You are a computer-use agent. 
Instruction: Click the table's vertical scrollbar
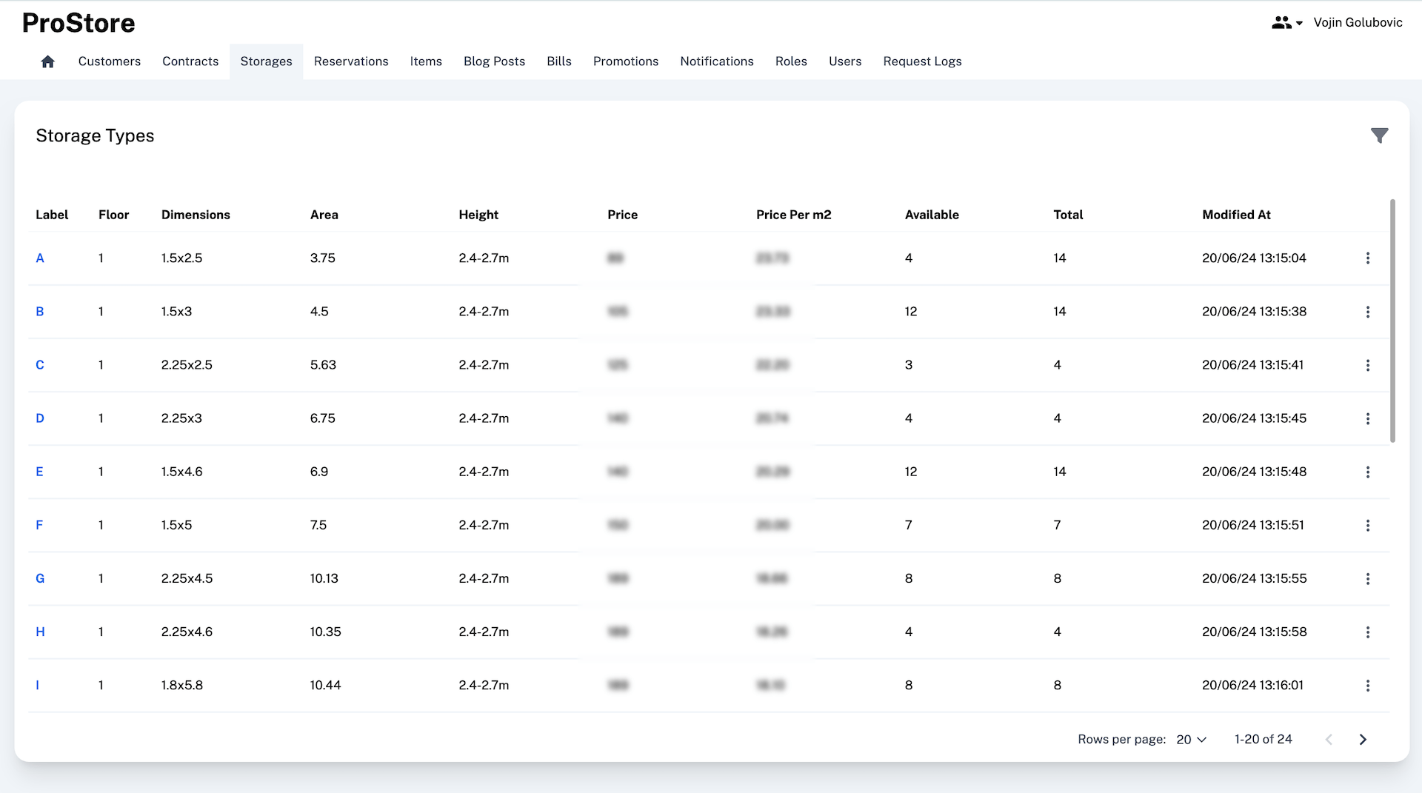pyautogui.click(x=1392, y=321)
